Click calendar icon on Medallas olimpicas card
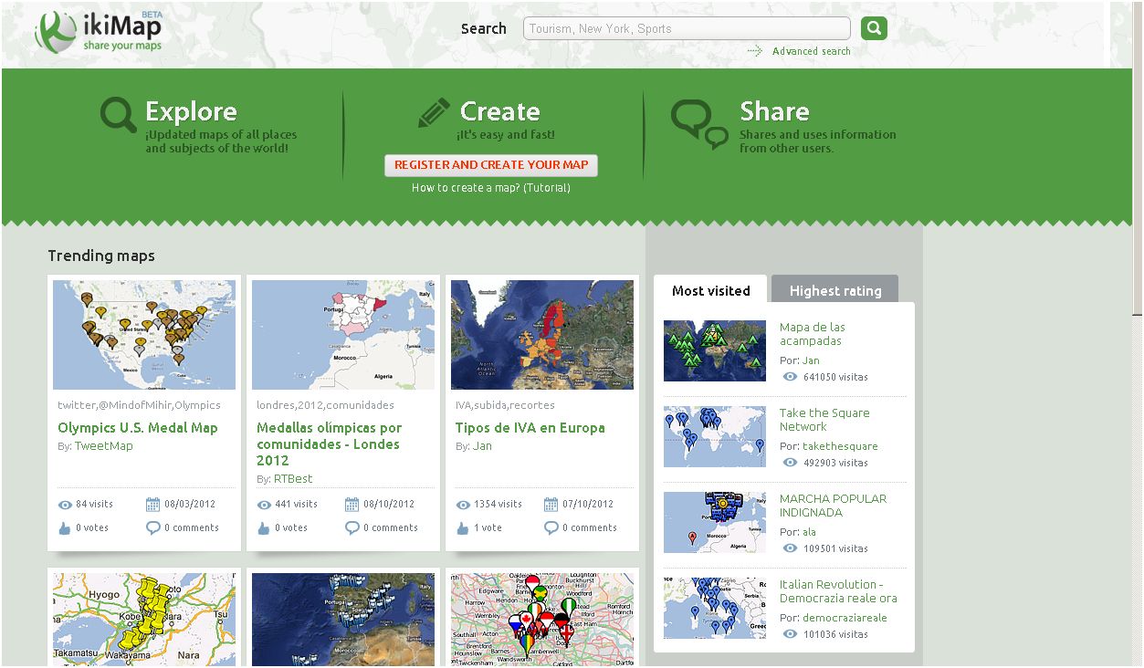 (352, 504)
